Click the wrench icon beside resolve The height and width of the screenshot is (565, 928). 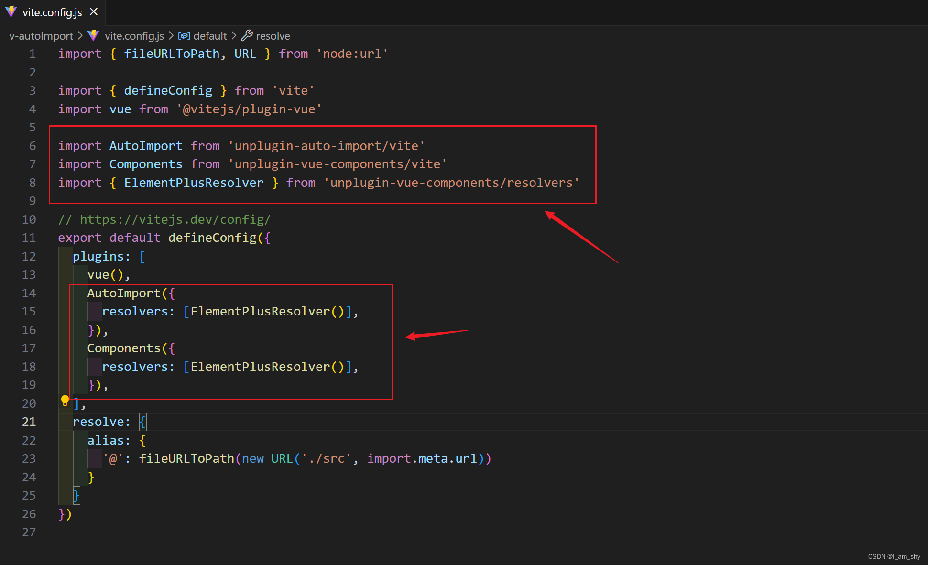tap(247, 35)
